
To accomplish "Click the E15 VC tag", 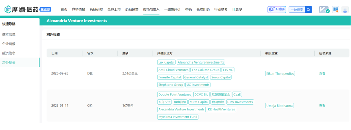I will 228,70.
